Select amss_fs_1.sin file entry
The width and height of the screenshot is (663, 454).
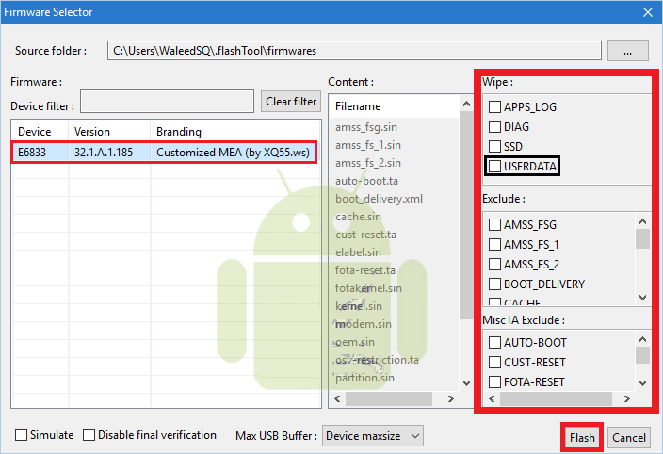[368, 145]
